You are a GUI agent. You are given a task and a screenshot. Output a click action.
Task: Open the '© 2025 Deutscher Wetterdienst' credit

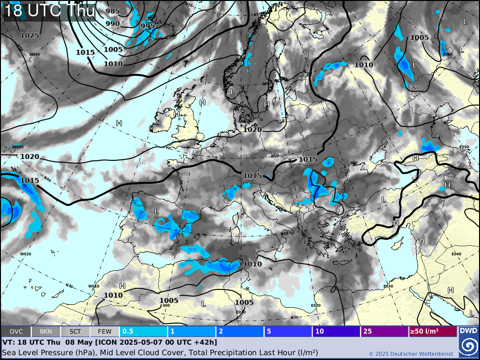coord(411,354)
